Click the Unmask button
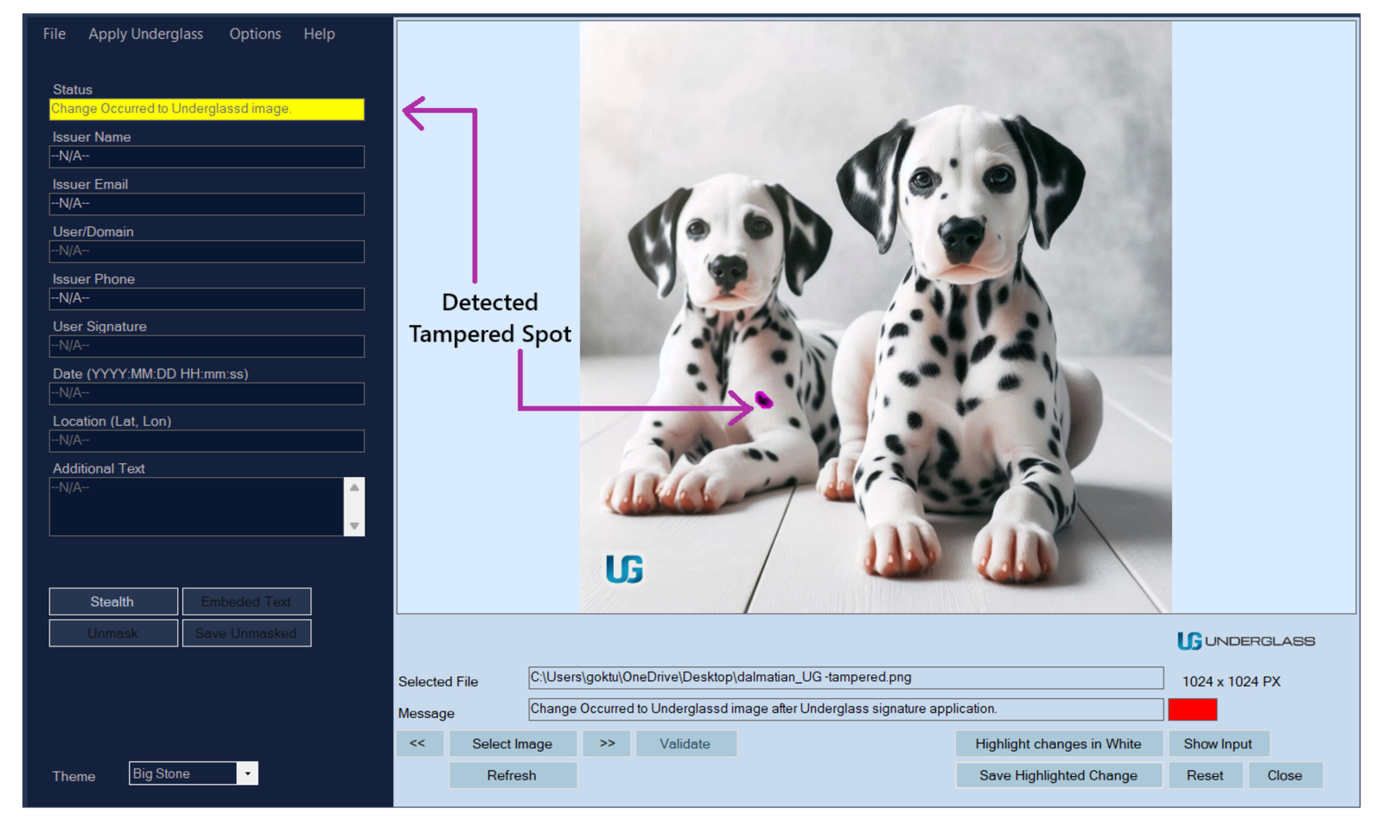 (113, 633)
